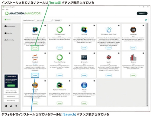Open Powershell Prompt tile gear options
Viewport: 151px width, 116px height.
69,53
